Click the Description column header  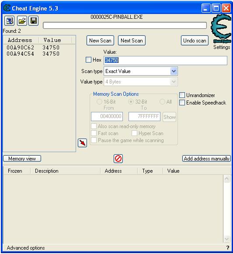[65, 171]
